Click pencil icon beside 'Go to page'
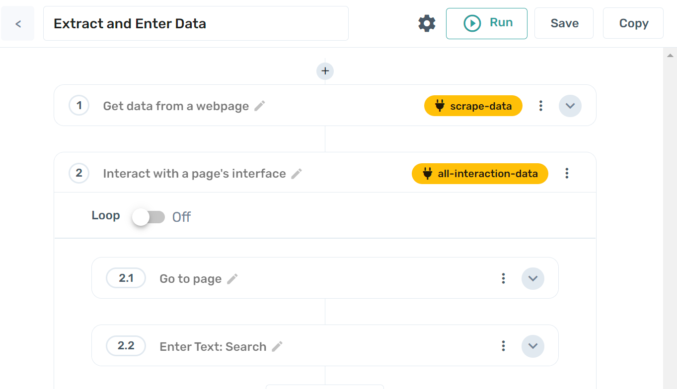This screenshot has height=389, width=677. point(232,279)
